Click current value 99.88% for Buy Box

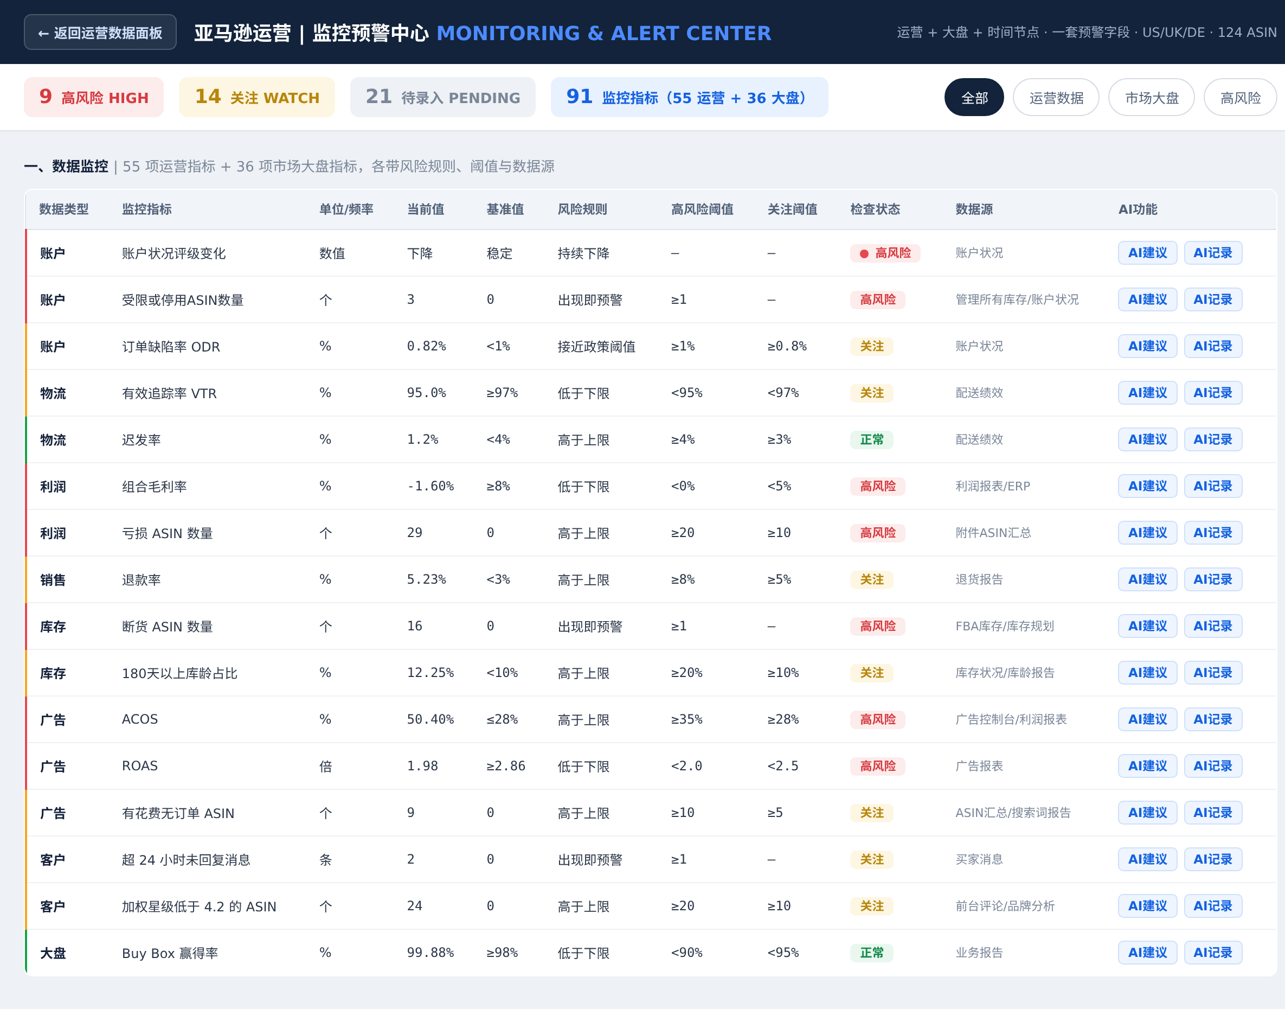(430, 953)
